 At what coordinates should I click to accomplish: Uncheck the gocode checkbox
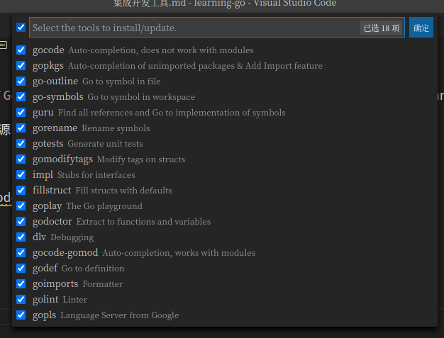click(21, 50)
